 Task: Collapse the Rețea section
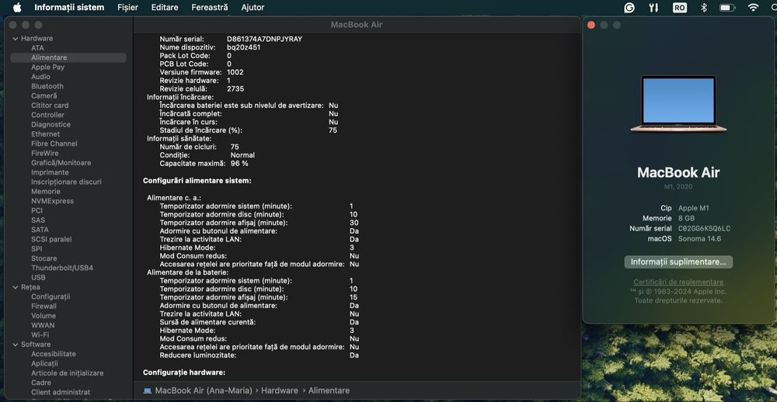tap(15, 287)
